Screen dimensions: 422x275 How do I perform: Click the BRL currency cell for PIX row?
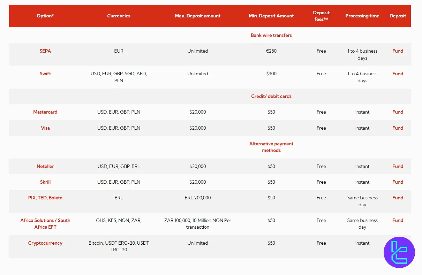click(x=119, y=198)
